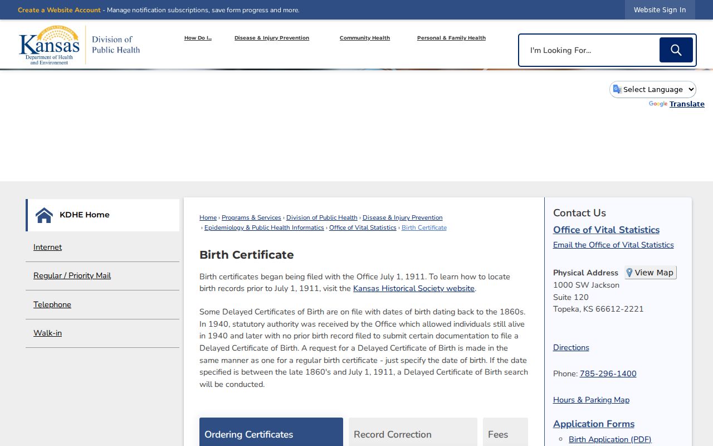Click the Epidemiology & Public Health Informatics breadcrumb
Screen dimensions: 713x446
pos(264,228)
